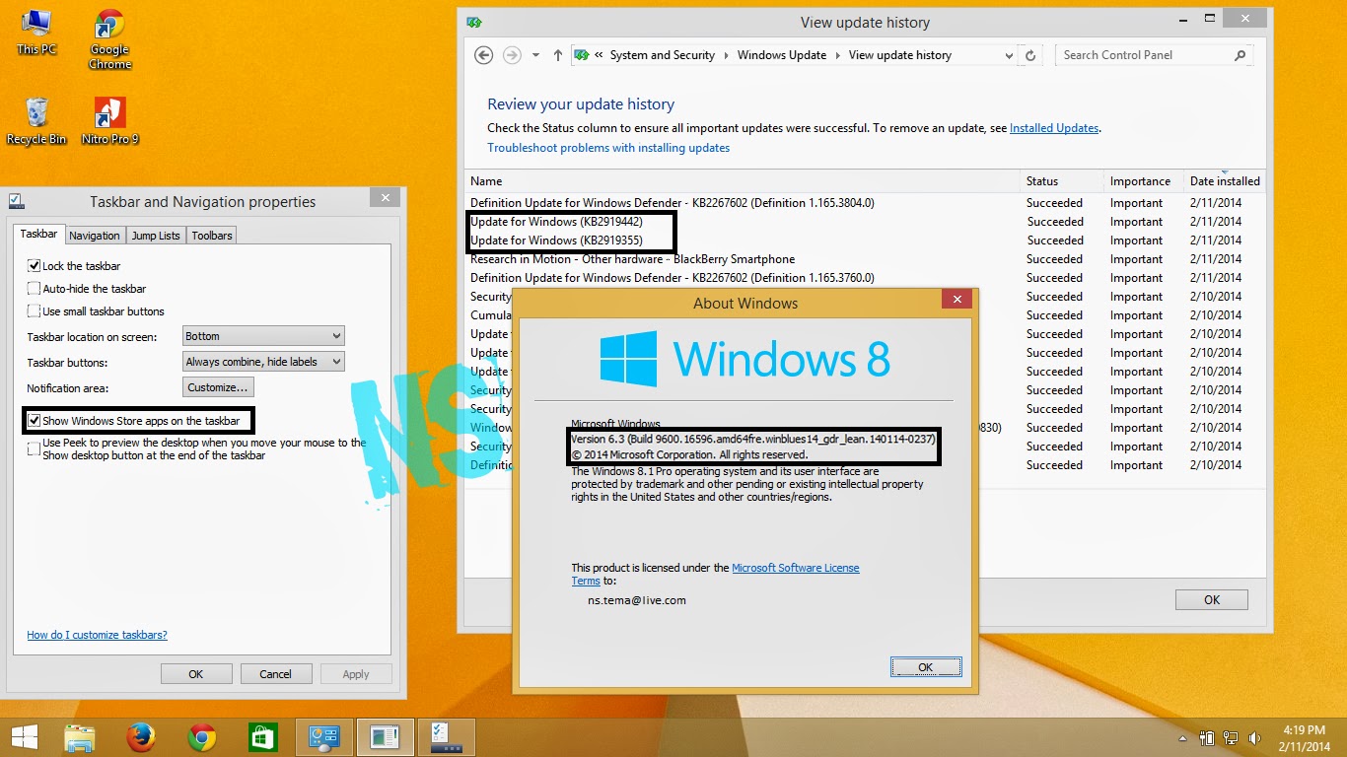Go forward in View update history window
The width and height of the screenshot is (1347, 757).
tap(512, 55)
